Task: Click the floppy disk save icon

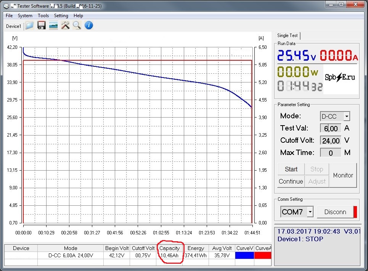Action: [x=42, y=26]
